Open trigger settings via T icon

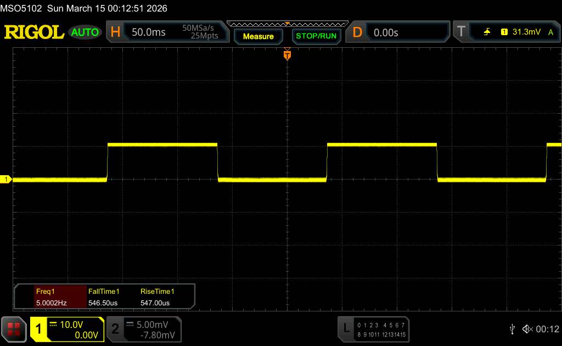click(460, 32)
